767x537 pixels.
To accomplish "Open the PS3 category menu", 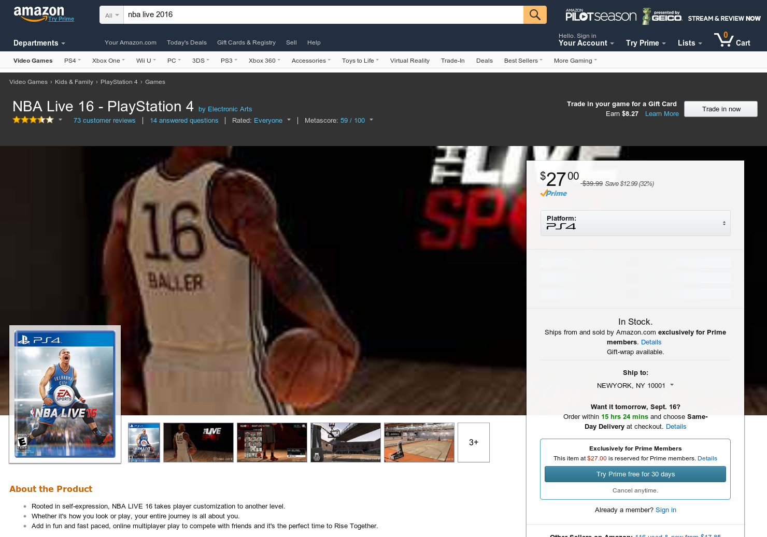I will pyautogui.click(x=229, y=61).
